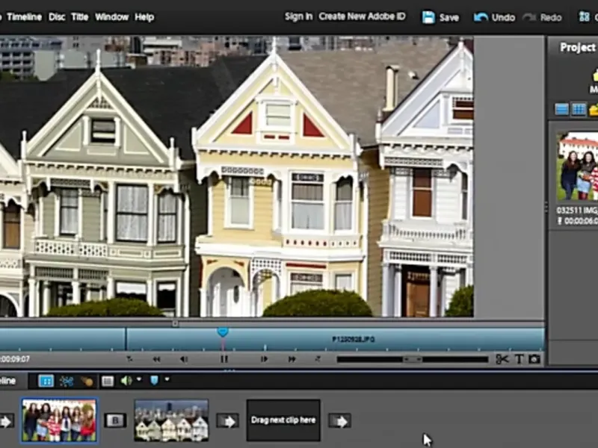This screenshot has width=598, height=448.
Task: Select the Project panel tab
Action: (577, 47)
